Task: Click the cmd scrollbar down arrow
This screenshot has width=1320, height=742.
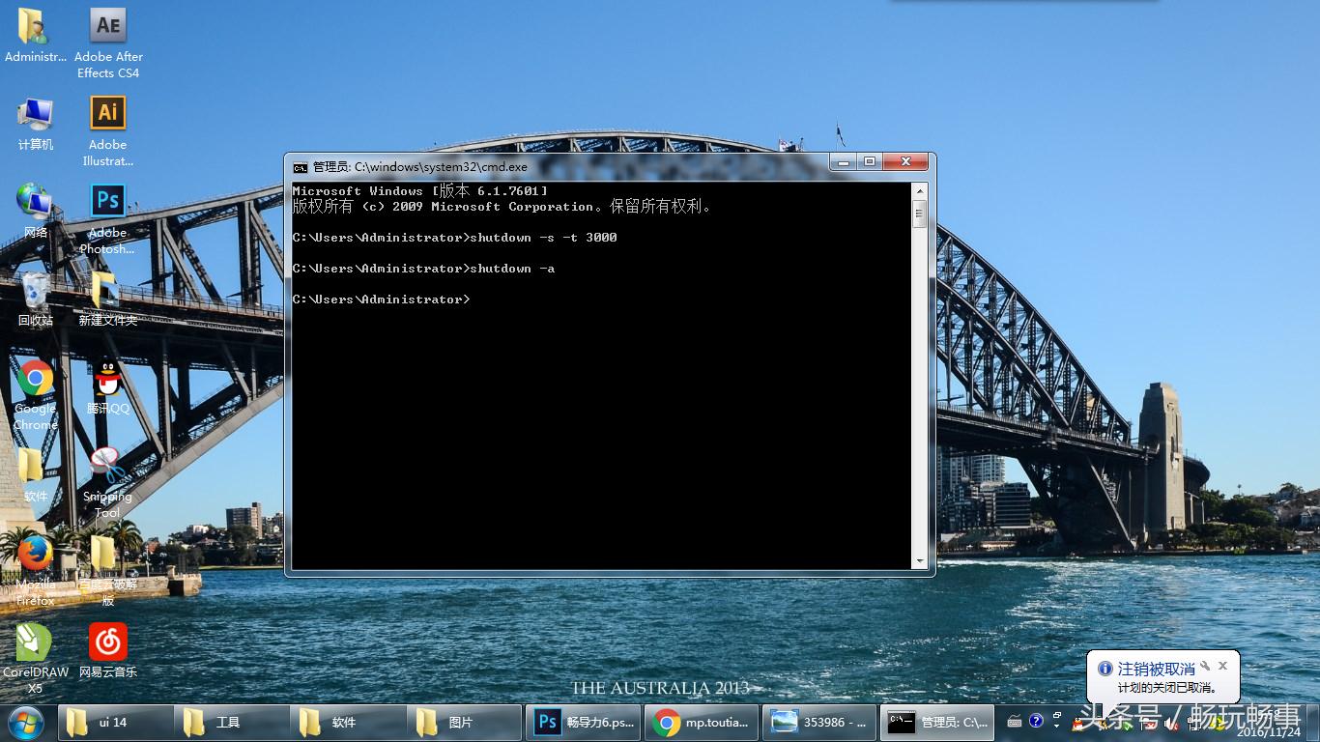Action: pyautogui.click(x=919, y=561)
